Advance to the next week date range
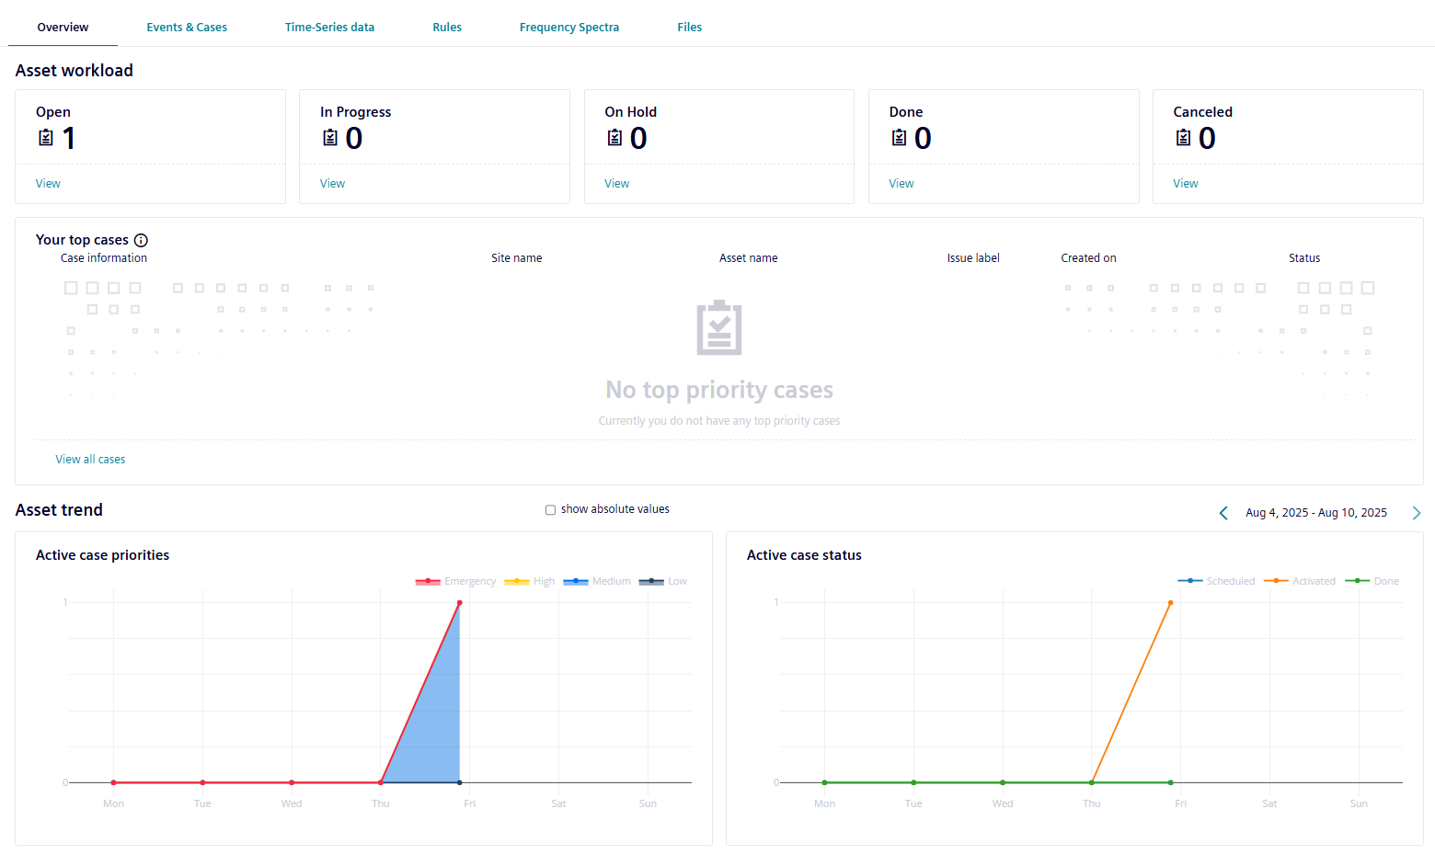 click(x=1416, y=513)
